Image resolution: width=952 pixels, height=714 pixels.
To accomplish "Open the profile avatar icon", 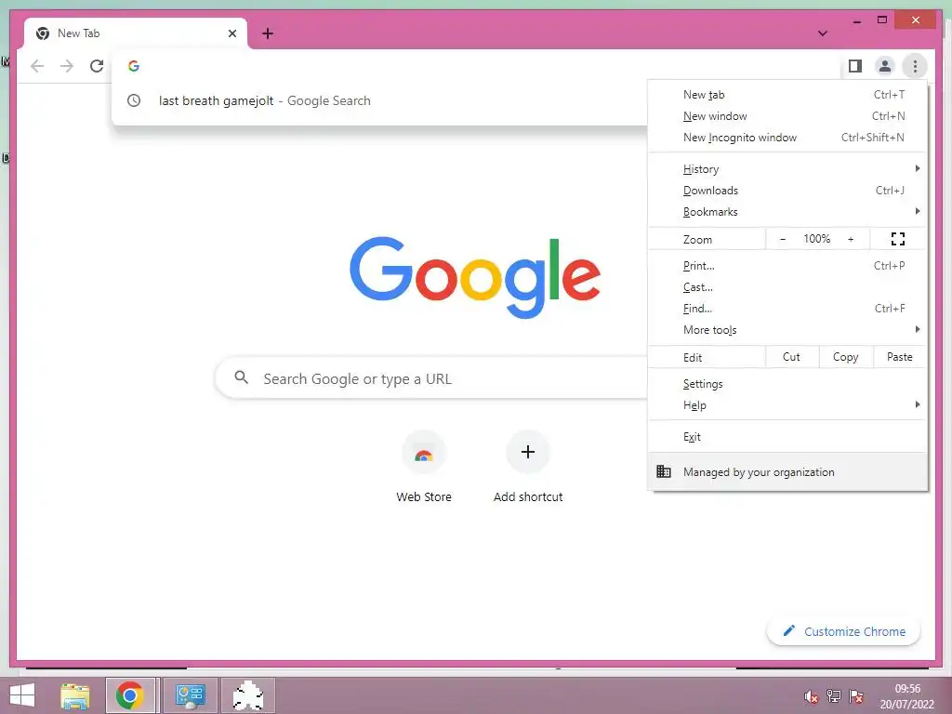I will 885,66.
